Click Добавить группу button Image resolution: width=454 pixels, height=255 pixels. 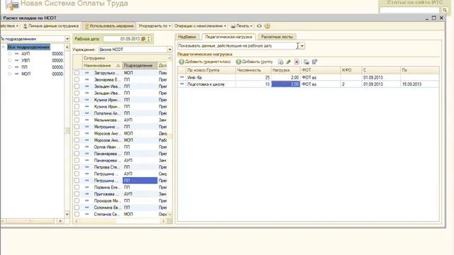(x=255, y=62)
